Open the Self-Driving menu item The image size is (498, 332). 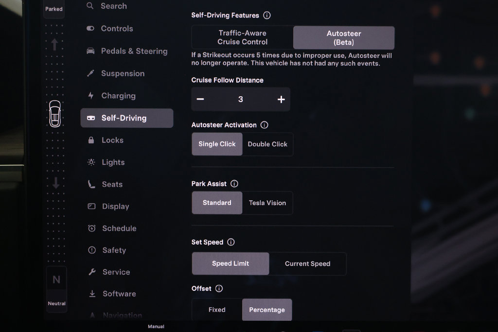pos(127,118)
